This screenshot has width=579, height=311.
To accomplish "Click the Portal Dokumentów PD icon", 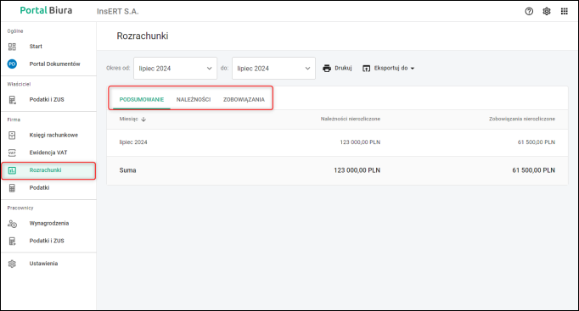I will (x=12, y=64).
